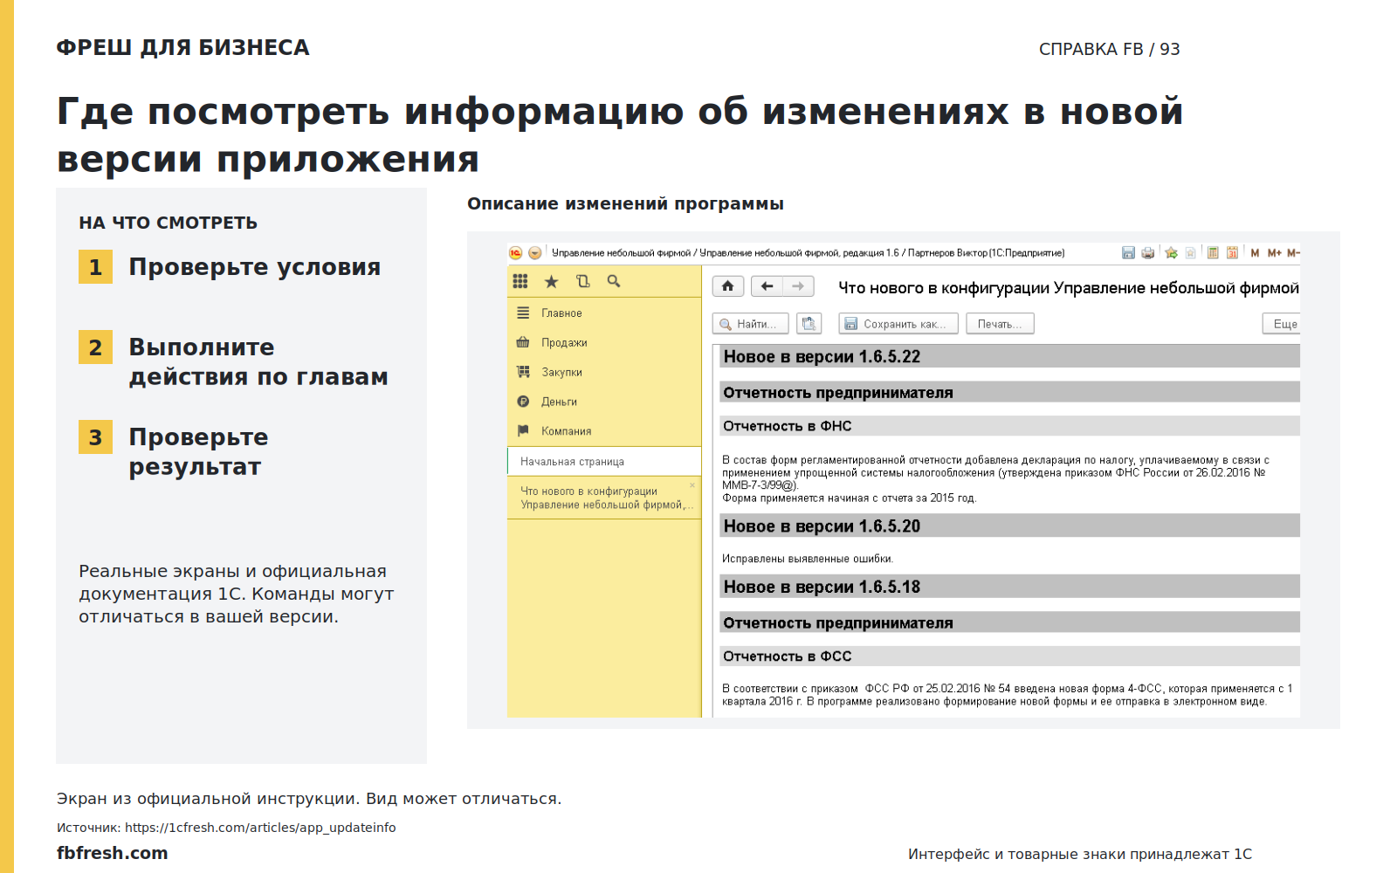Click the M memory button
Viewport: 1397px width, 873px height.
(x=1255, y=253)
